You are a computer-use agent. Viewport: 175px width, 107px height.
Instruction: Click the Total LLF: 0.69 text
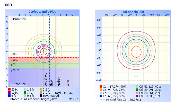[x=64, y=92]
